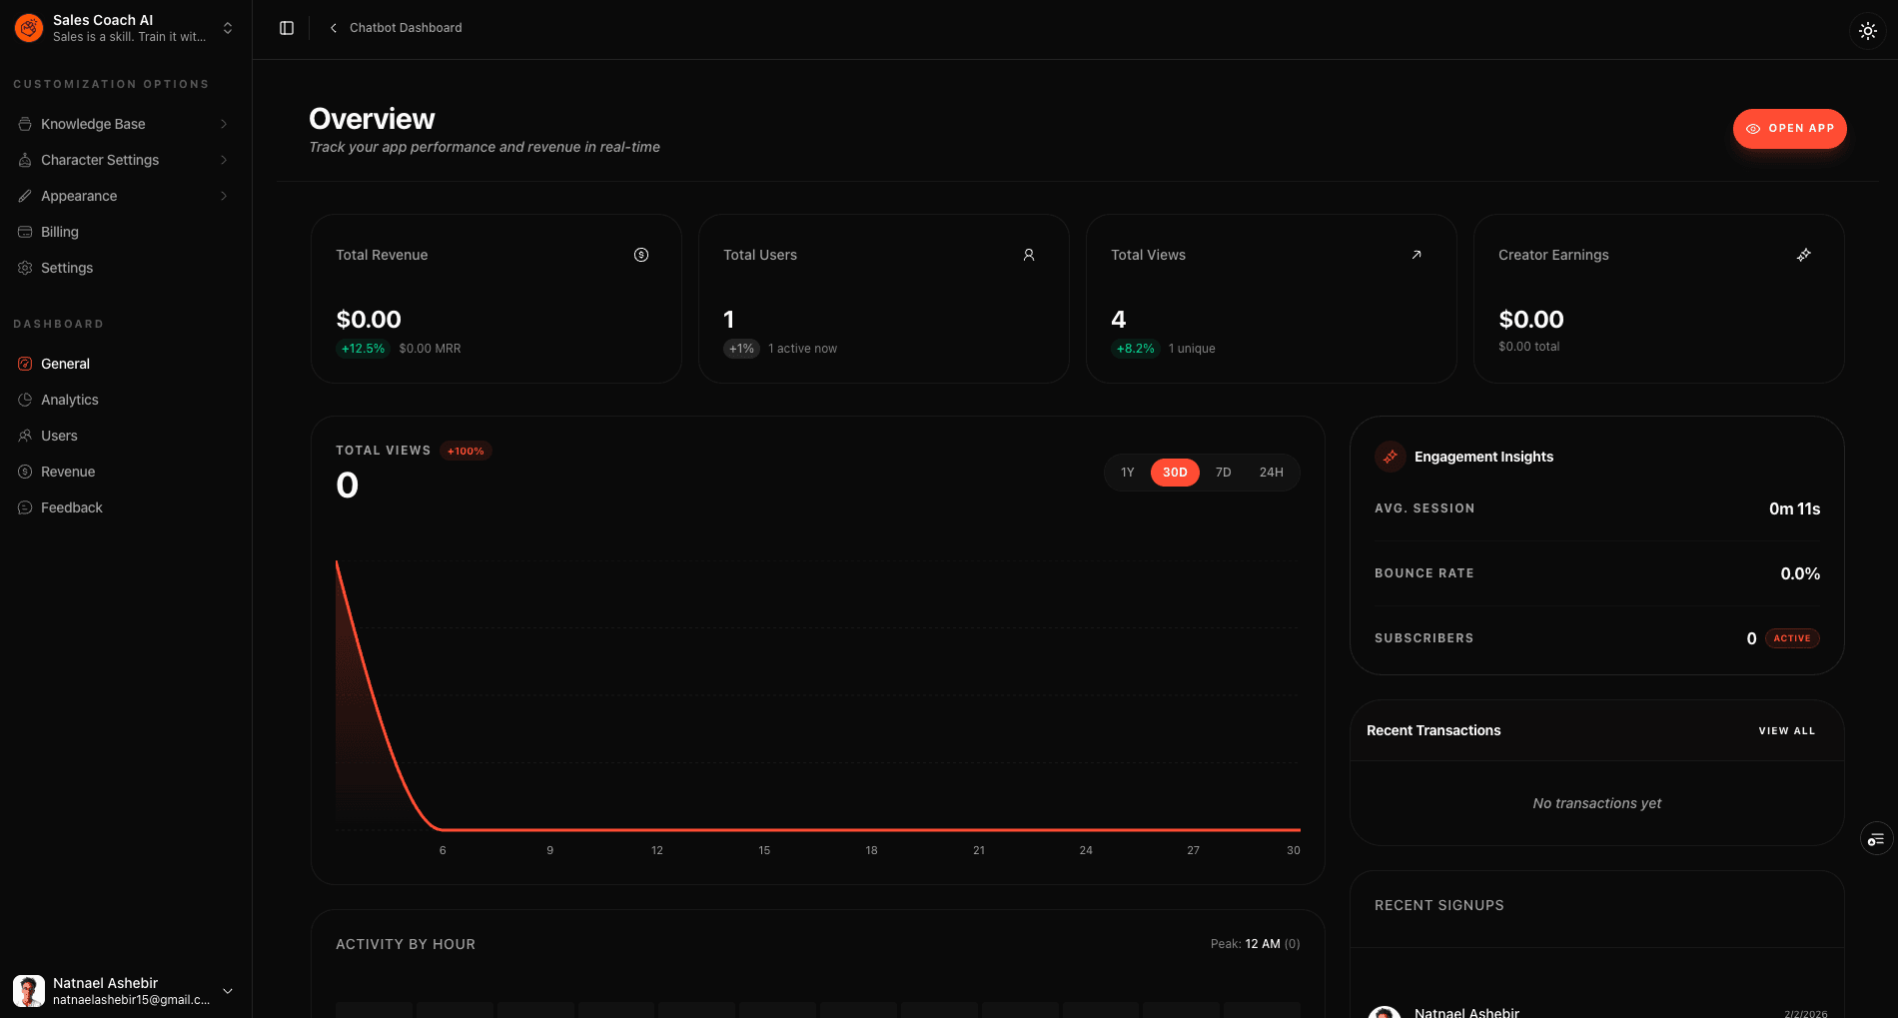Click the back arrow next to Chatbot Dashboard
The height and width of the screenshot is (1018, 1898).
[x=333, y=28]
